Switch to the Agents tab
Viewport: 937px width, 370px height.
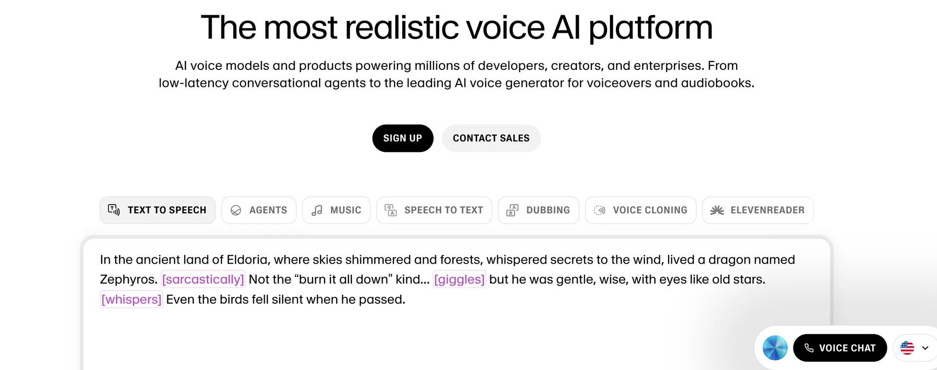pos(259,210)
